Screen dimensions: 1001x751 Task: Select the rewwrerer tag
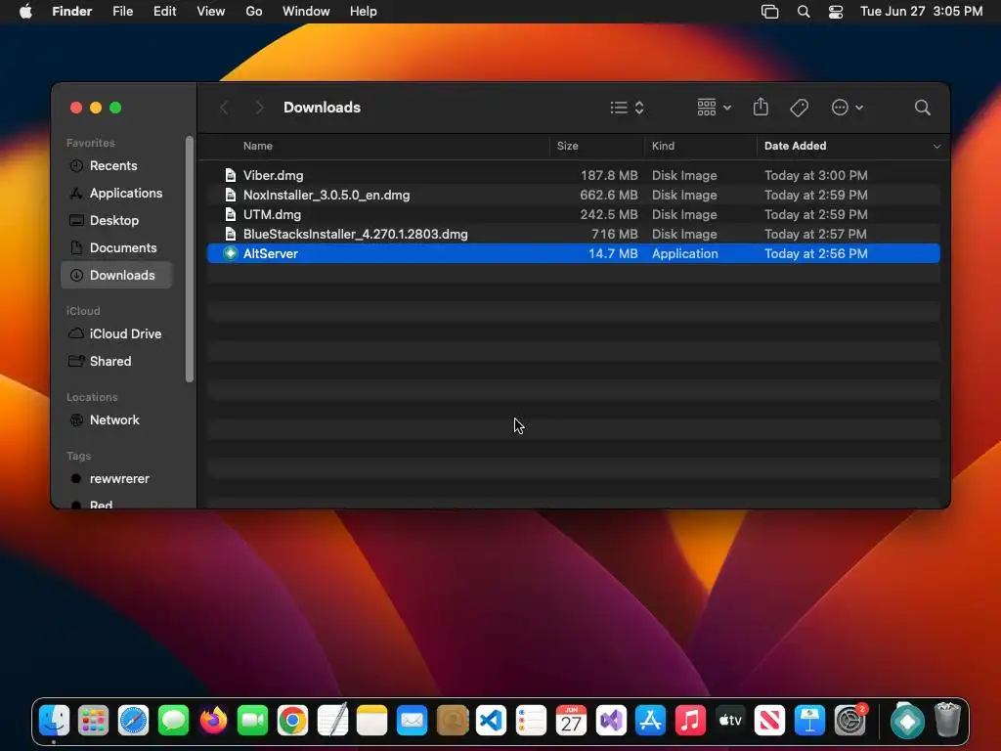click(x=118, y=479)
